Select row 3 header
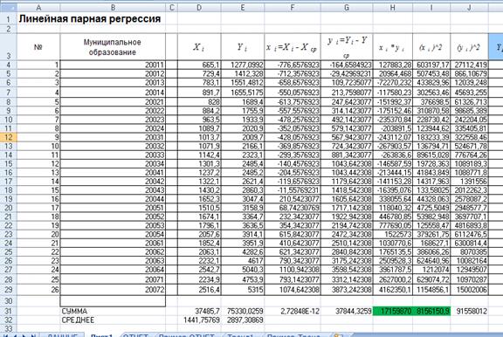Screen dimensions: 503x337 tap(9, 46)
